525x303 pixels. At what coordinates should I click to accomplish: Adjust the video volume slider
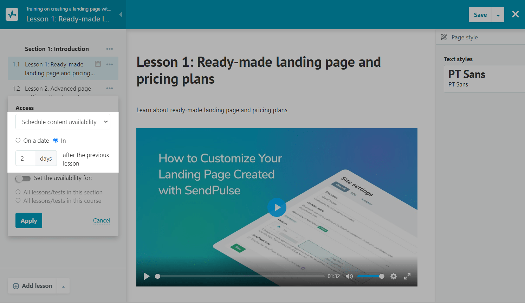371,276
